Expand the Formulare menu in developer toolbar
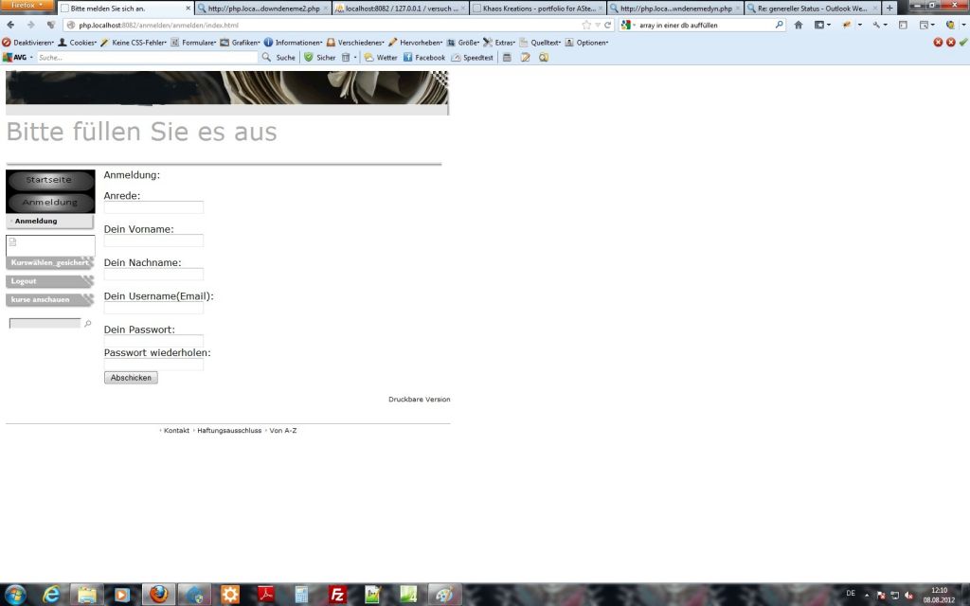The height and width of the screenshot is (606, 970). coord(192,43)
